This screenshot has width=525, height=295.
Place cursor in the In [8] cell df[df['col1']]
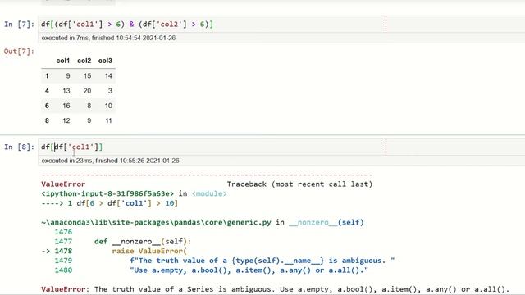point(281,147)
